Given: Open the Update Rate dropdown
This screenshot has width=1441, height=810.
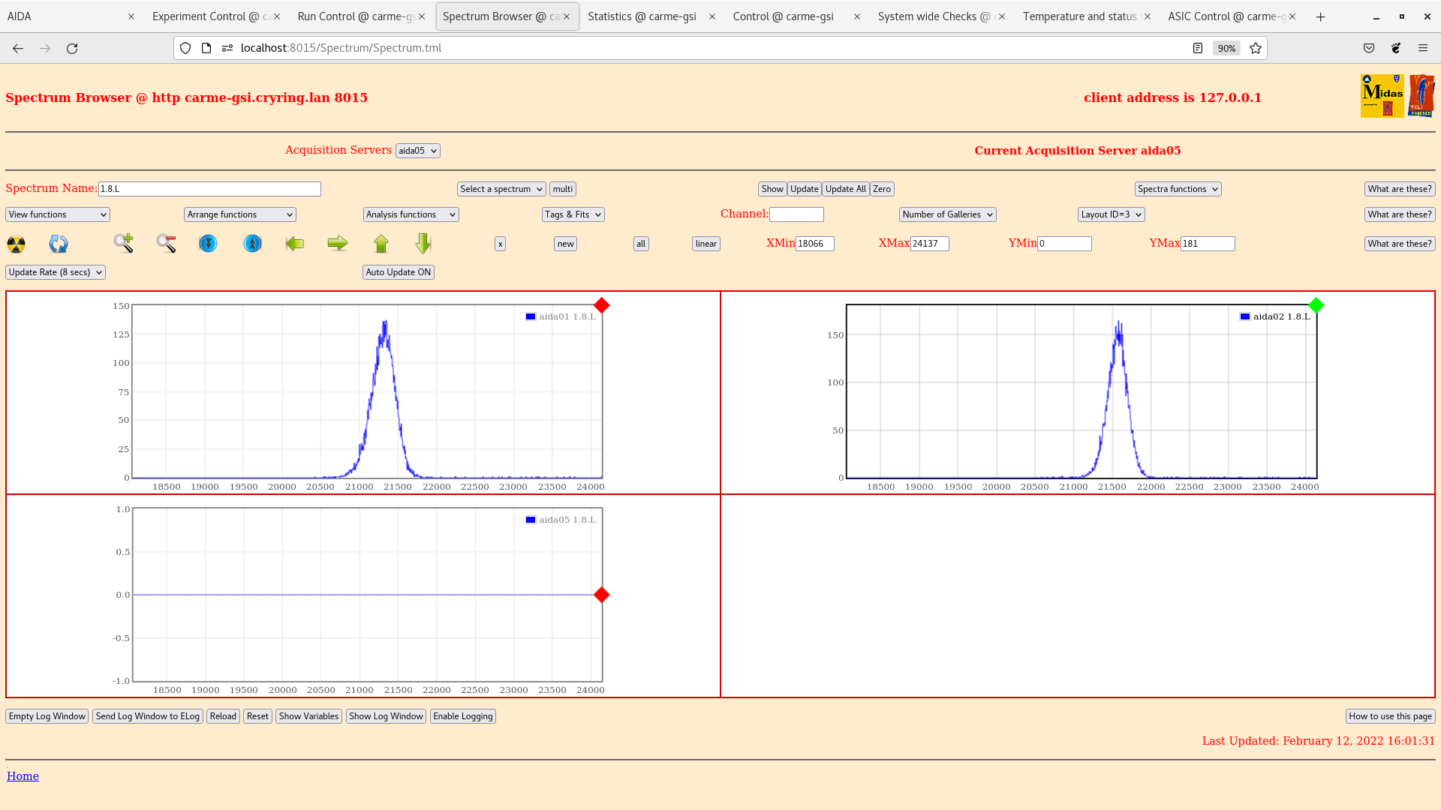Looking at the screenshot, I should (x=56, y=272).
